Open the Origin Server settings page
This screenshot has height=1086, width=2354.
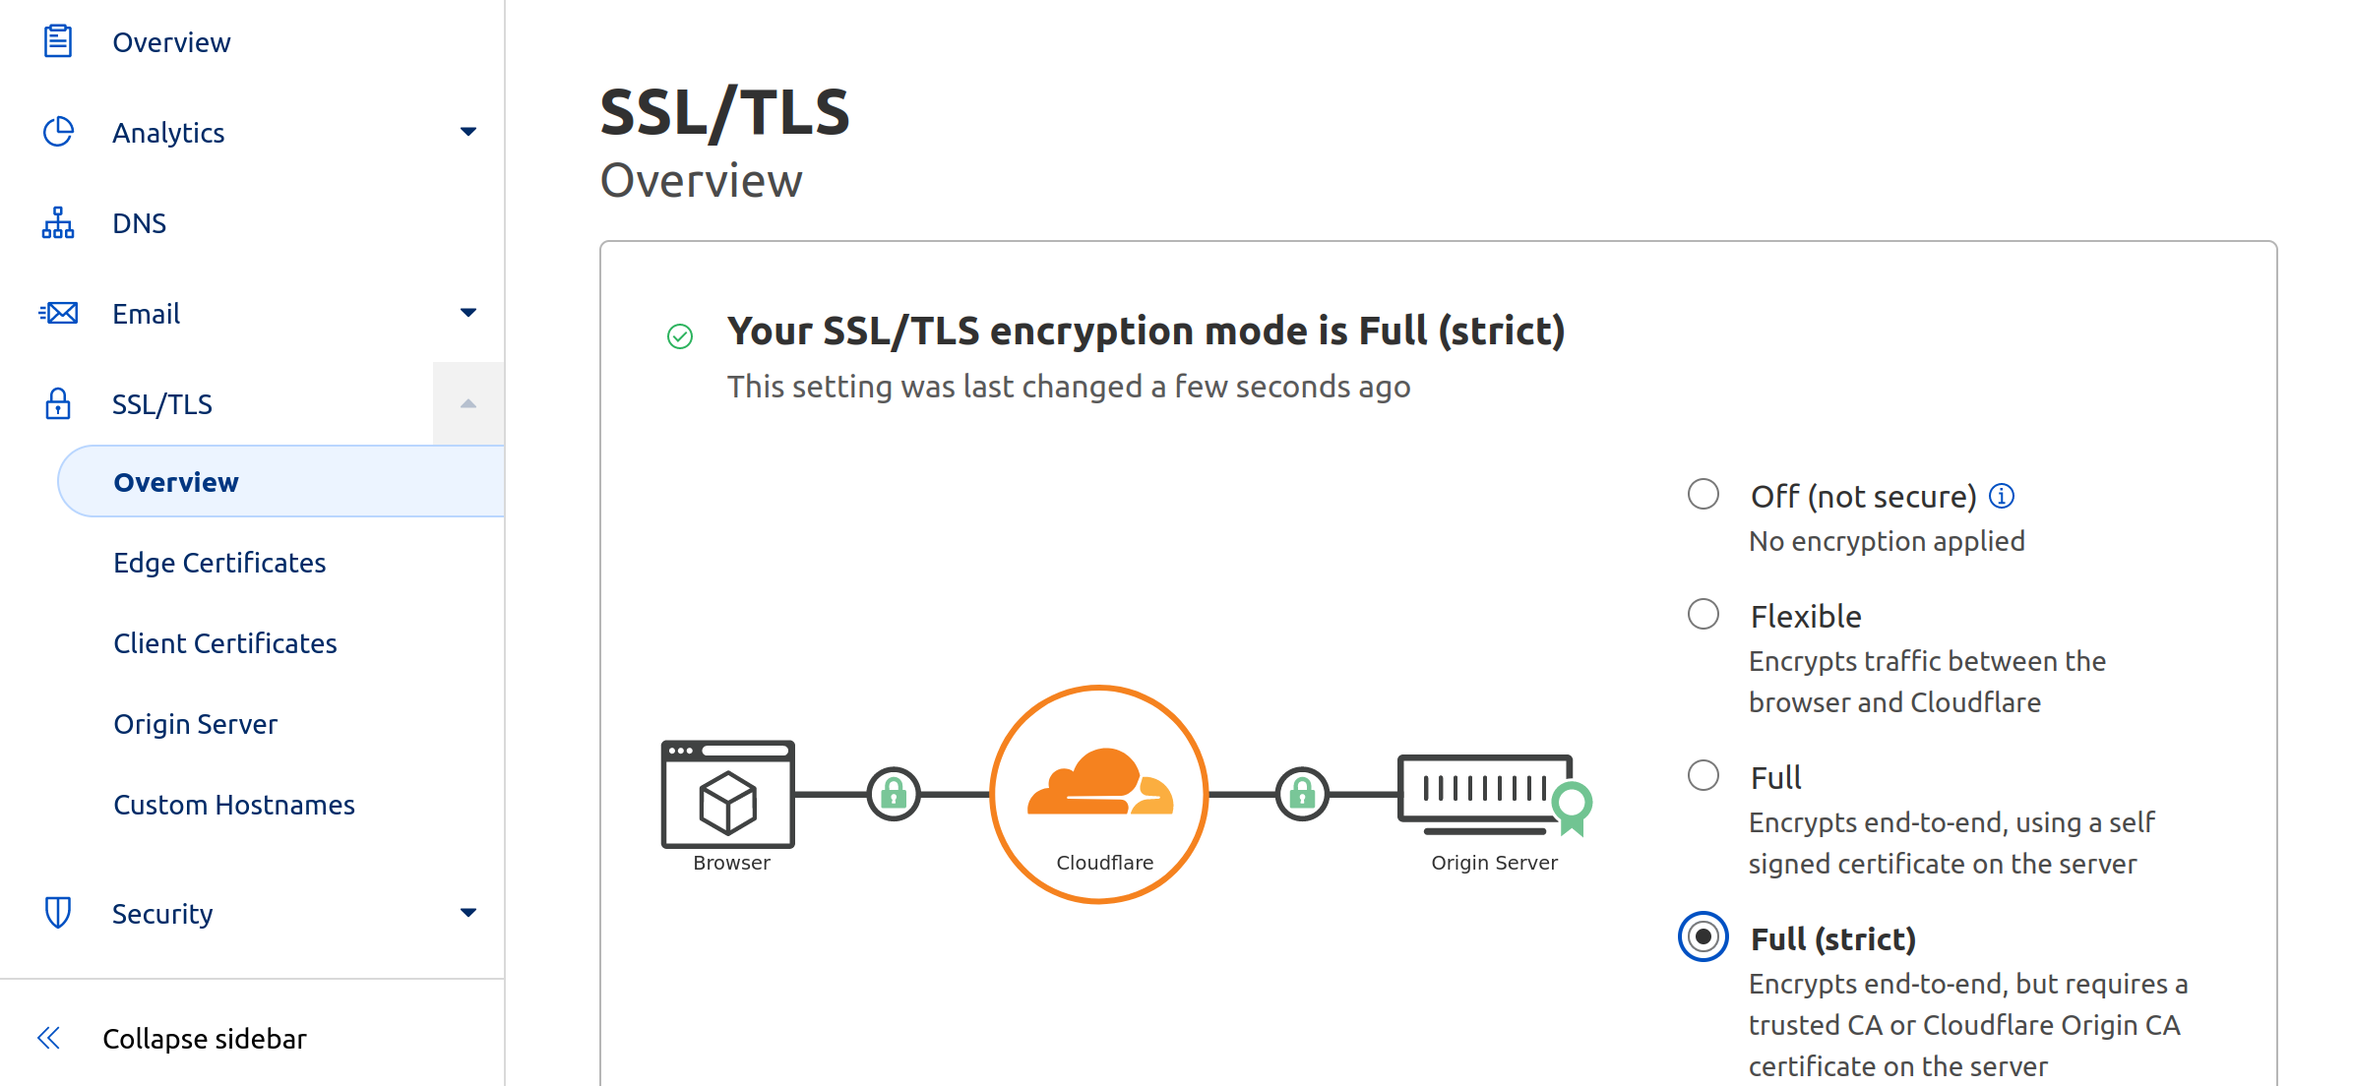point(194,723)
